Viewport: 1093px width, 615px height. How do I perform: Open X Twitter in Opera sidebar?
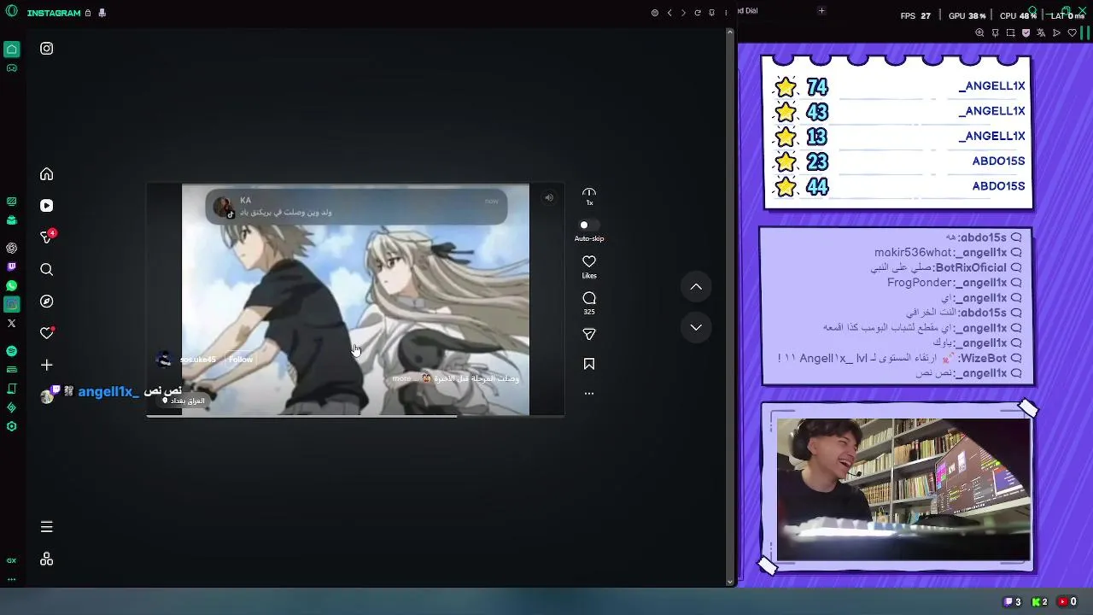coord(11,324)
